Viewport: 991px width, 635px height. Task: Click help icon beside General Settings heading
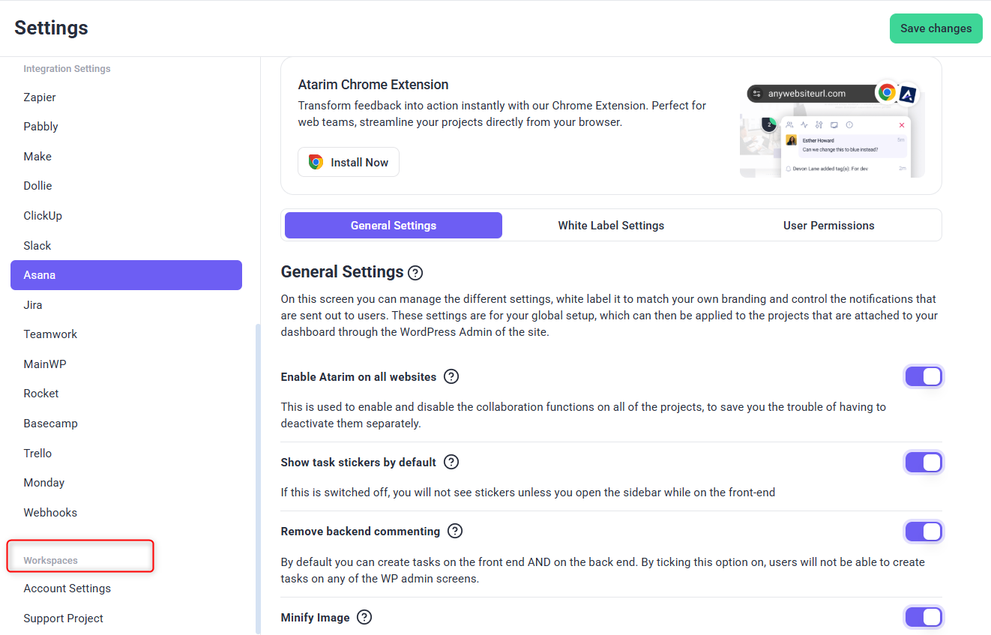coord(415,272)
